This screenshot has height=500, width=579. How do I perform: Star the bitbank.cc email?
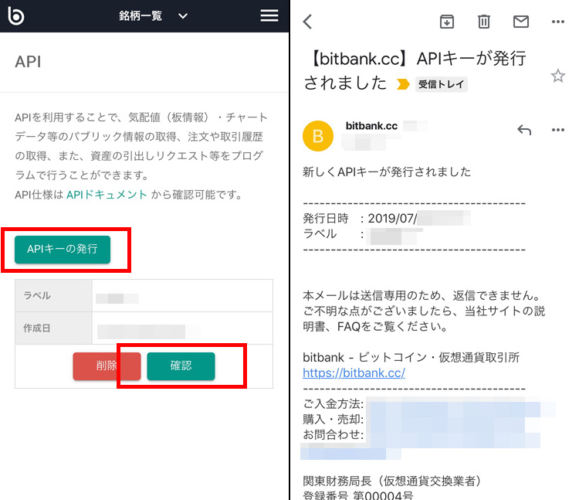(558, 77)
